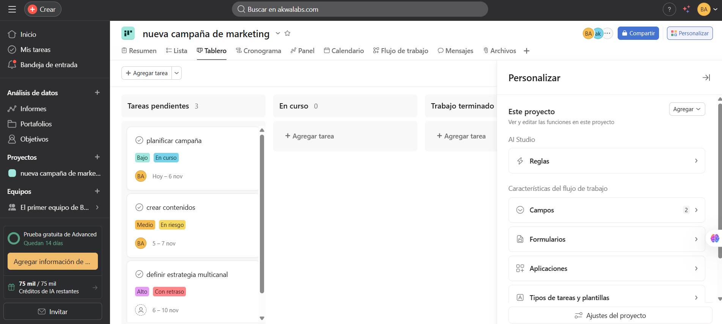Click the Hoy – 6 nov due date
The height and width of the screenshot is (324, 722).
point(167,176)
